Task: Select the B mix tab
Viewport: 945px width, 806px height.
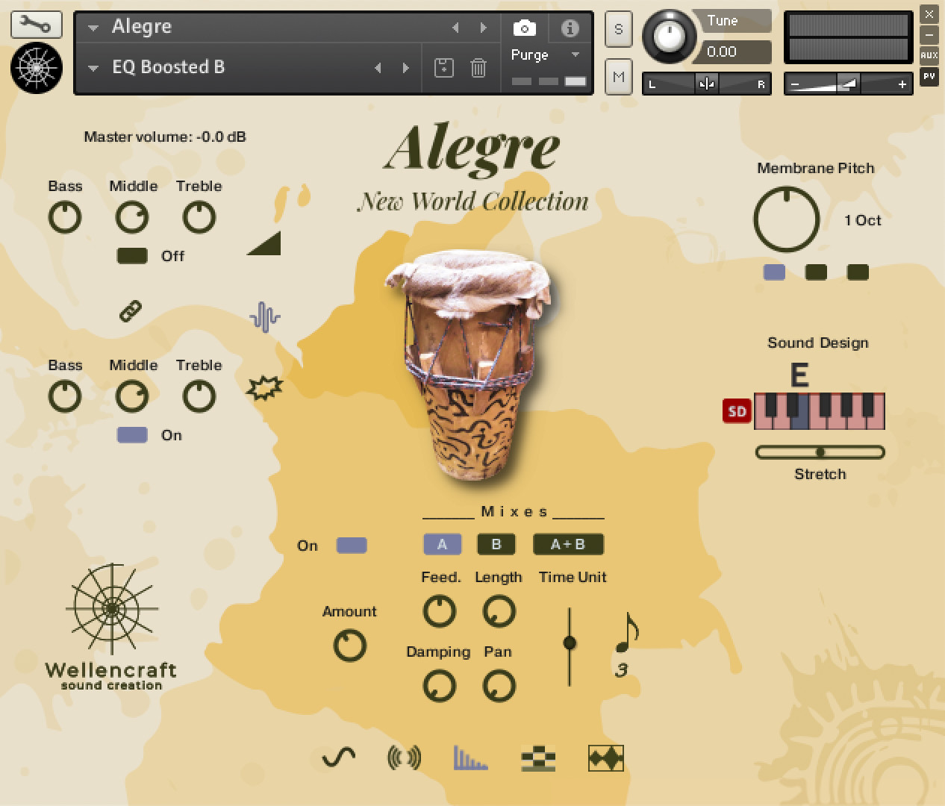Action: 496,544
